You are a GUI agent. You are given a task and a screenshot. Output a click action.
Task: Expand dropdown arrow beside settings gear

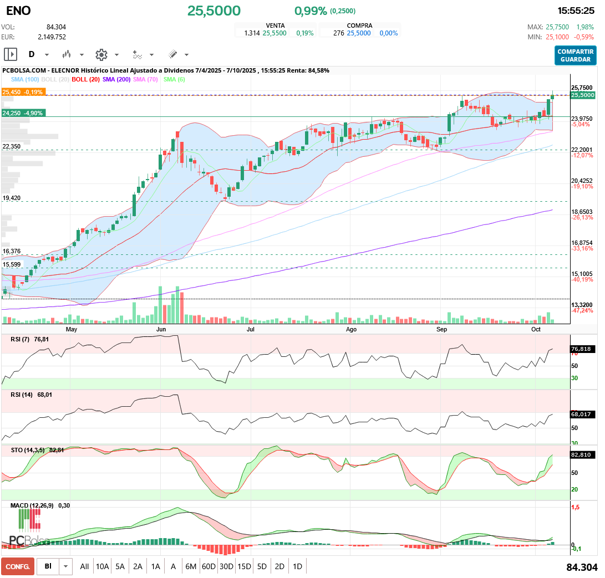point(116,55)
